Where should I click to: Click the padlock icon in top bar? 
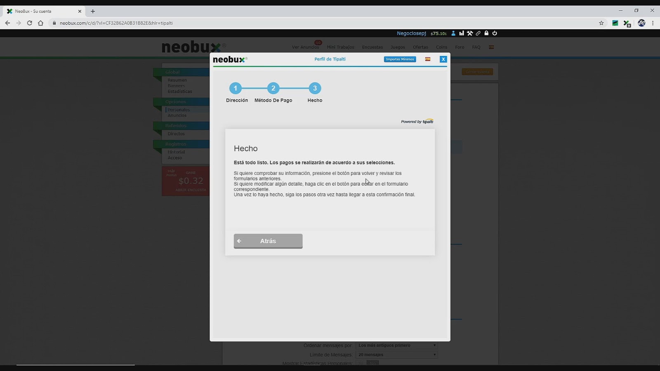[486, 33]
